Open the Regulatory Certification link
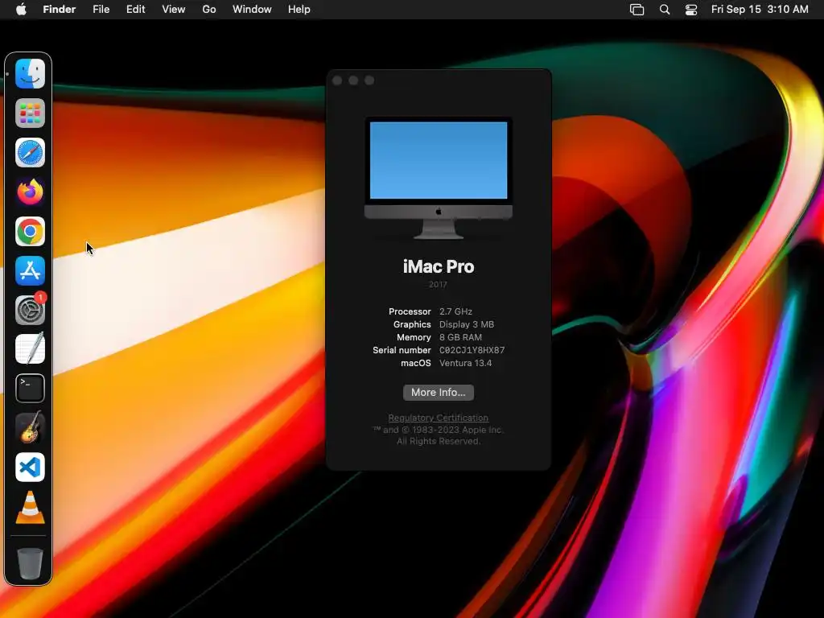824x618 pixels. point(439,418)
